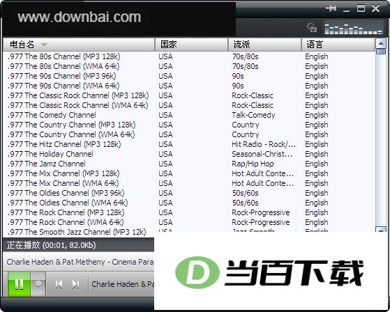Choose .977 The Holiday Channel row
Image resolution: width=390 pixels, height=312 pixels.
tap(189, 154)
